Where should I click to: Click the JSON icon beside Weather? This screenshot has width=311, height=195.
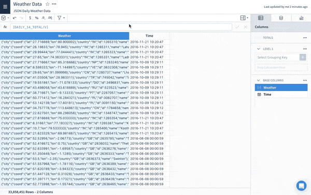(259, 87)
